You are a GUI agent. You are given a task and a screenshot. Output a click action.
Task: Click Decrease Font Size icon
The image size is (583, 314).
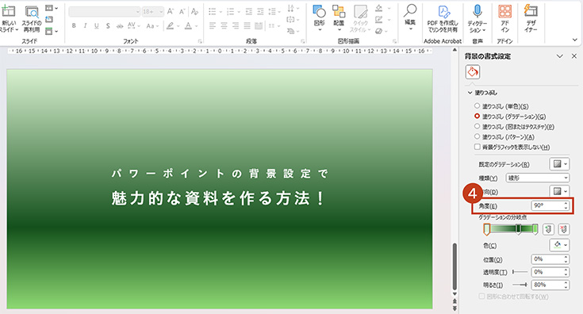(x=182, y=12)
